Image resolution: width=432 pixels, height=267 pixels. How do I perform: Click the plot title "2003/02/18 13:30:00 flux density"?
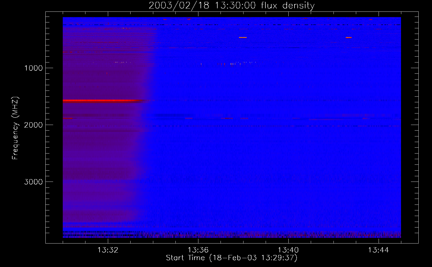pyautogui.click(x=231, y=5)
